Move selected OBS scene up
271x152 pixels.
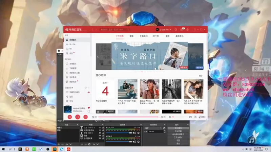point(67,144)
